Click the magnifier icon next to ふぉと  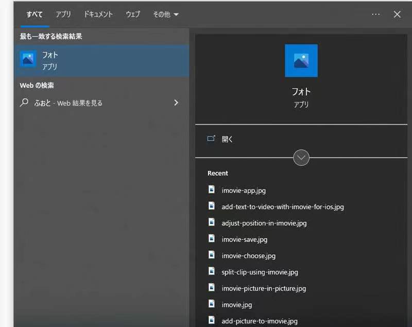coord(24,102)
